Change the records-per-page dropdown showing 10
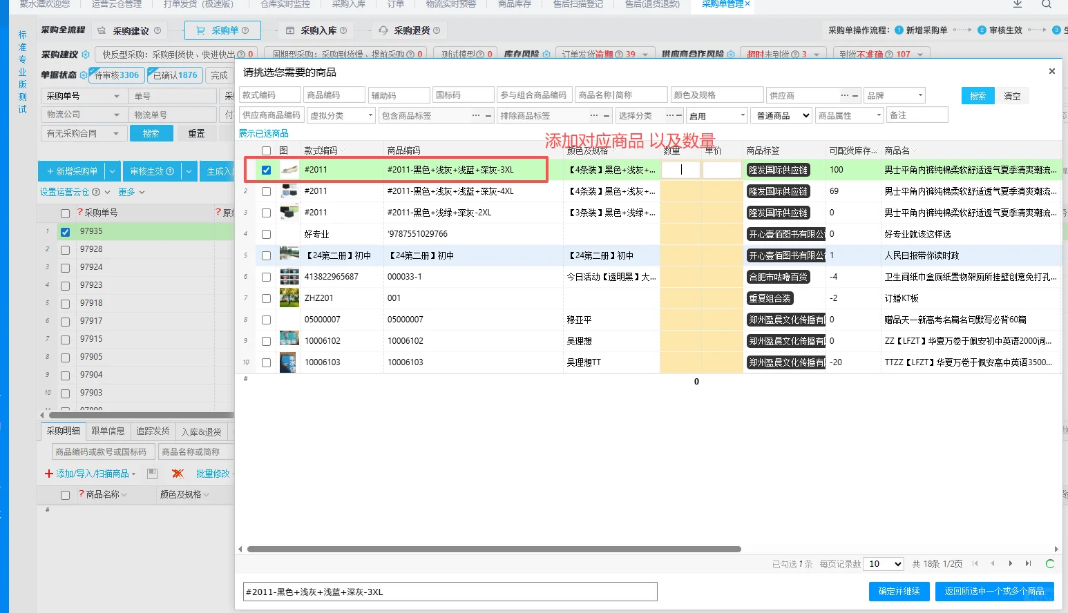This screenshot has height=613, width=1068. coord(884,564)
